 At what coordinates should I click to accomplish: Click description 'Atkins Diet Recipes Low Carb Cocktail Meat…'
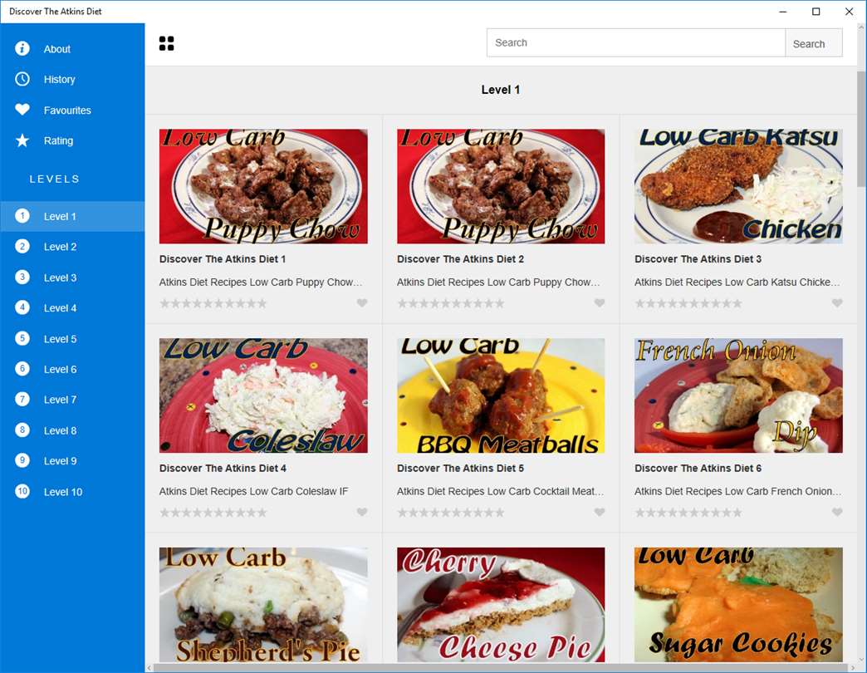coord(501,491)
